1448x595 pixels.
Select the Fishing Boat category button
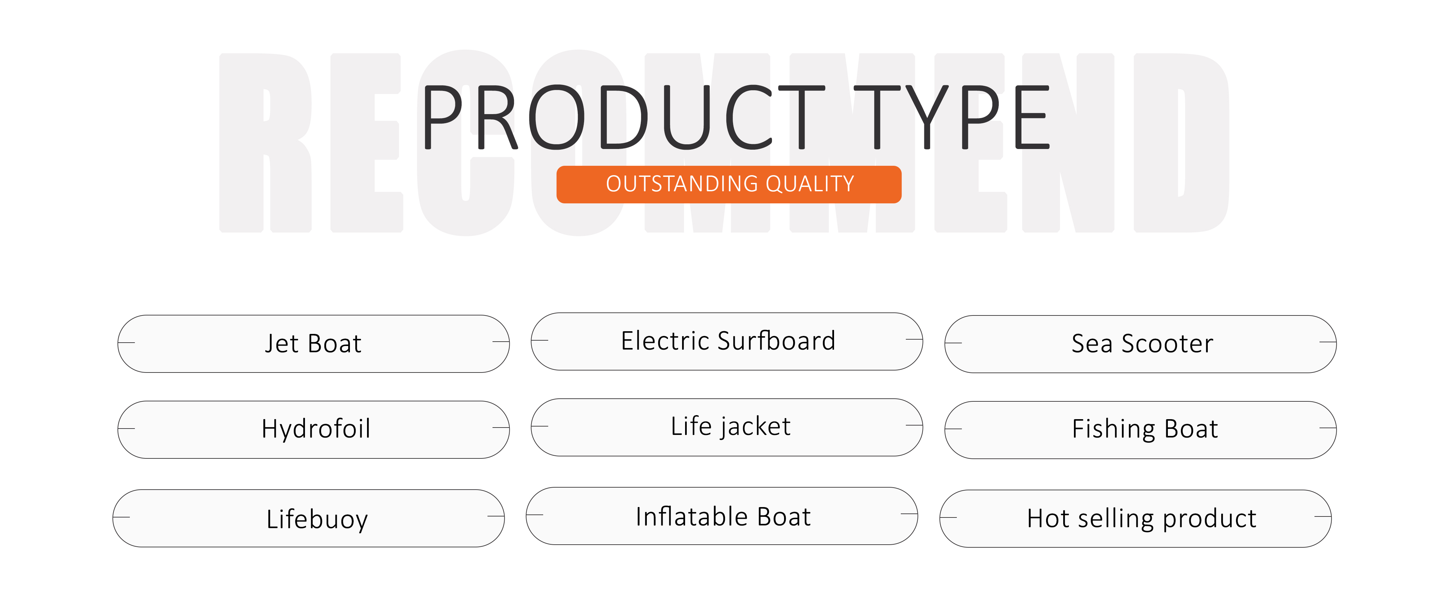point(1141,430)
